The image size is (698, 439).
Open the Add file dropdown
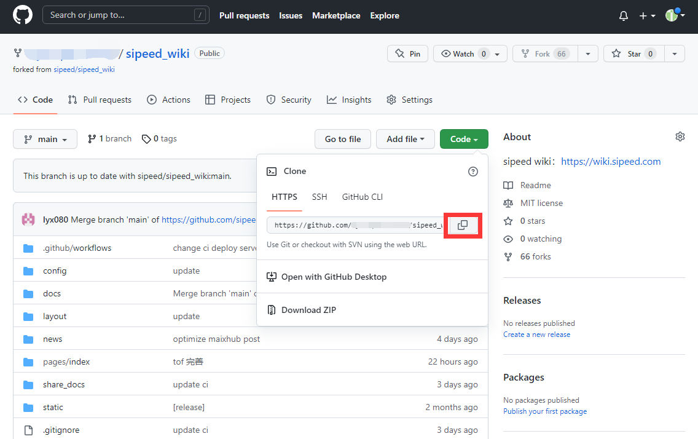[405, 139]
